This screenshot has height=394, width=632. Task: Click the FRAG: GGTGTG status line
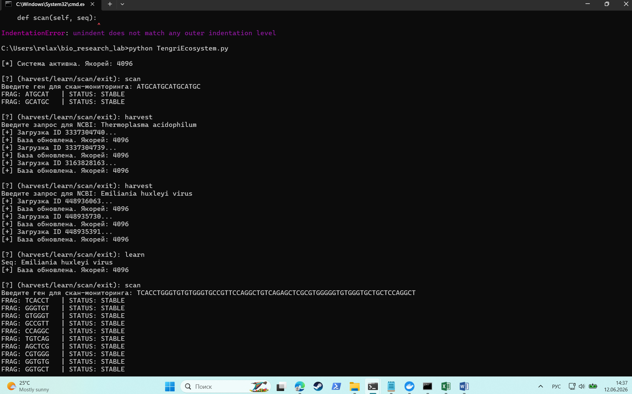tap(63, 362)
